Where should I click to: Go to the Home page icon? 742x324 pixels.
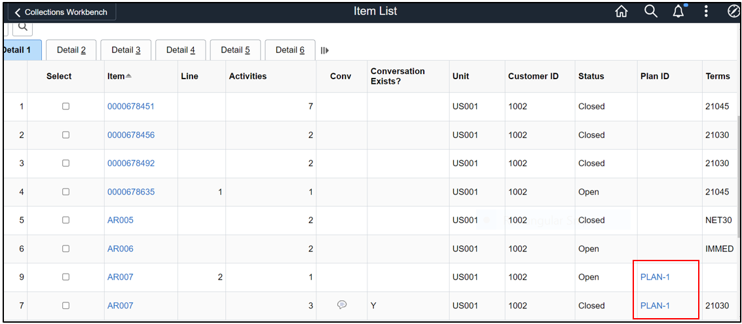(621, 12)
